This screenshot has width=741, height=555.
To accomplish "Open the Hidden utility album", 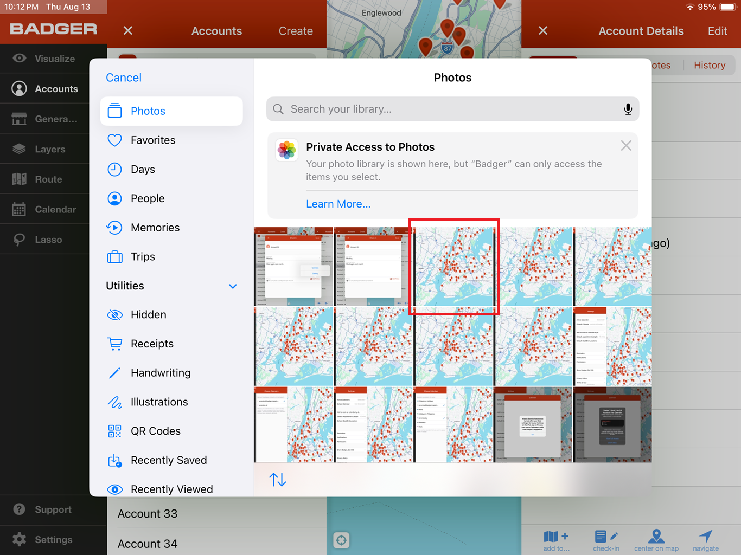I will pyautogui.click(x=171, y=315).
